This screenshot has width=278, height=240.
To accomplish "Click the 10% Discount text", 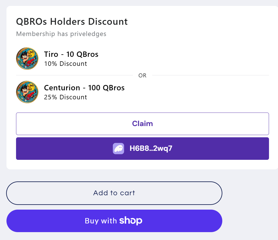I will click(x=66, y=64).
